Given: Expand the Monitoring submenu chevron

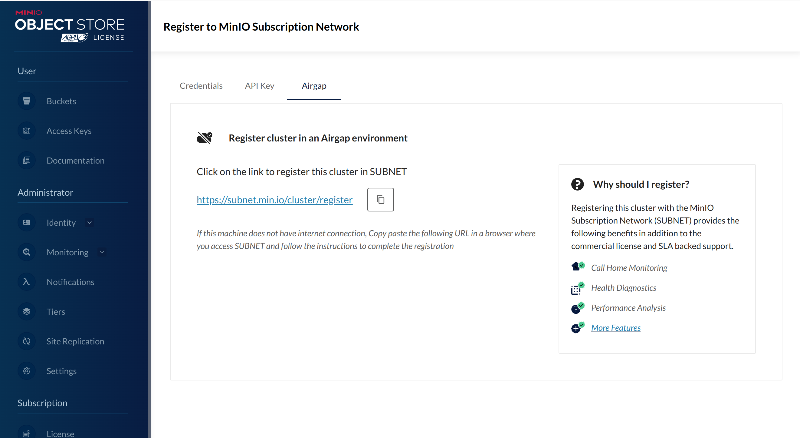Looking at the screenshot, I should (102, 252).
